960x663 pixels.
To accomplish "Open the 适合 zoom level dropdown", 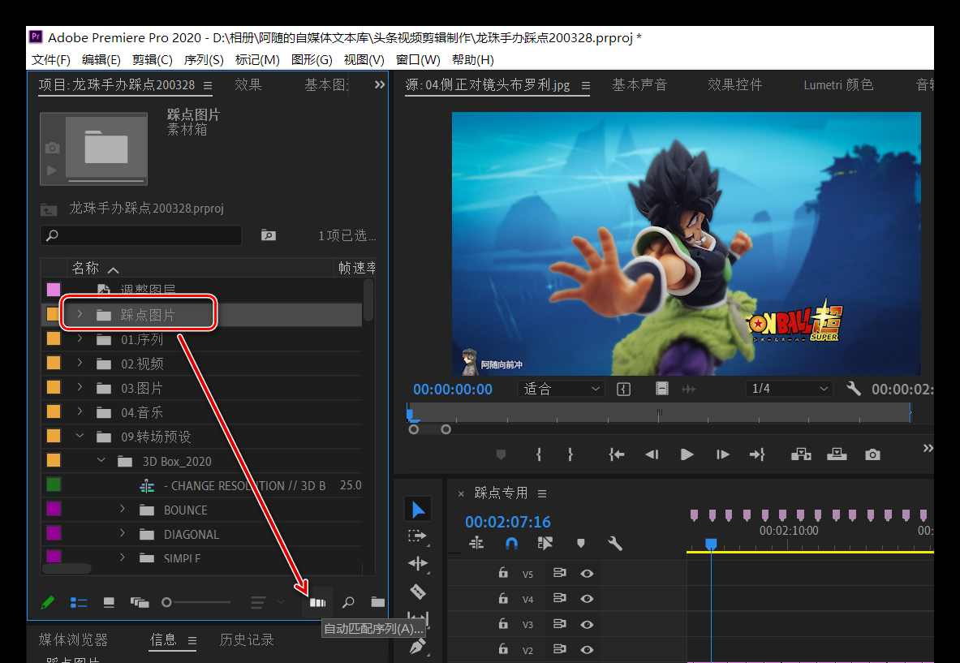I will [561, 389].
